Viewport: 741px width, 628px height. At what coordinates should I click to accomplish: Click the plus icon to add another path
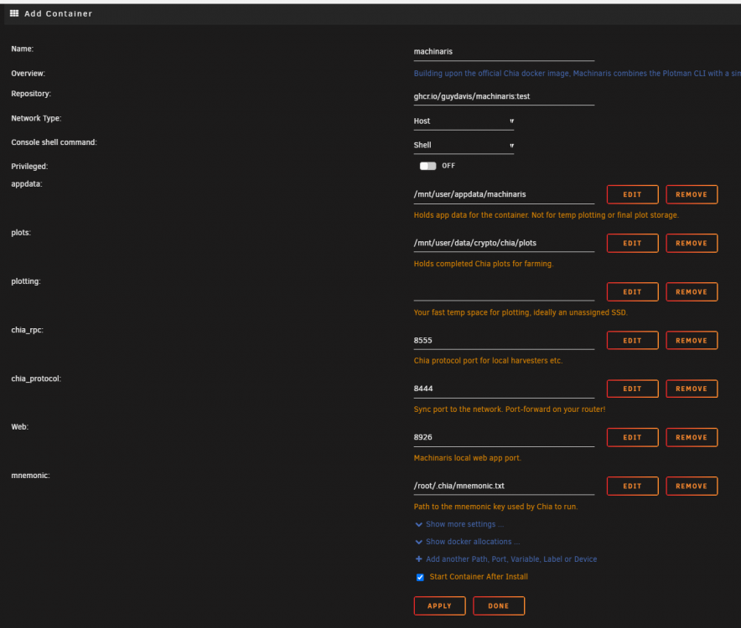pos(419,559)
